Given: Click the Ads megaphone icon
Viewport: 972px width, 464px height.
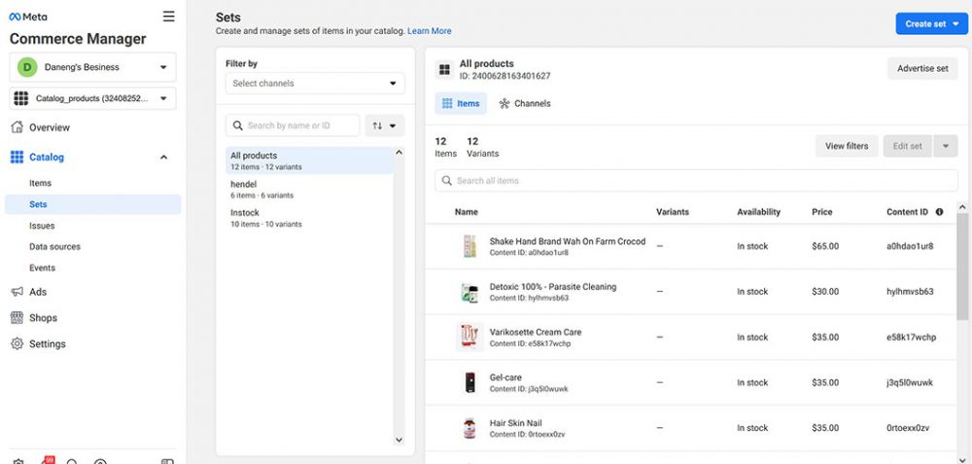Looking at the screenshot, I should coord(17,292).
